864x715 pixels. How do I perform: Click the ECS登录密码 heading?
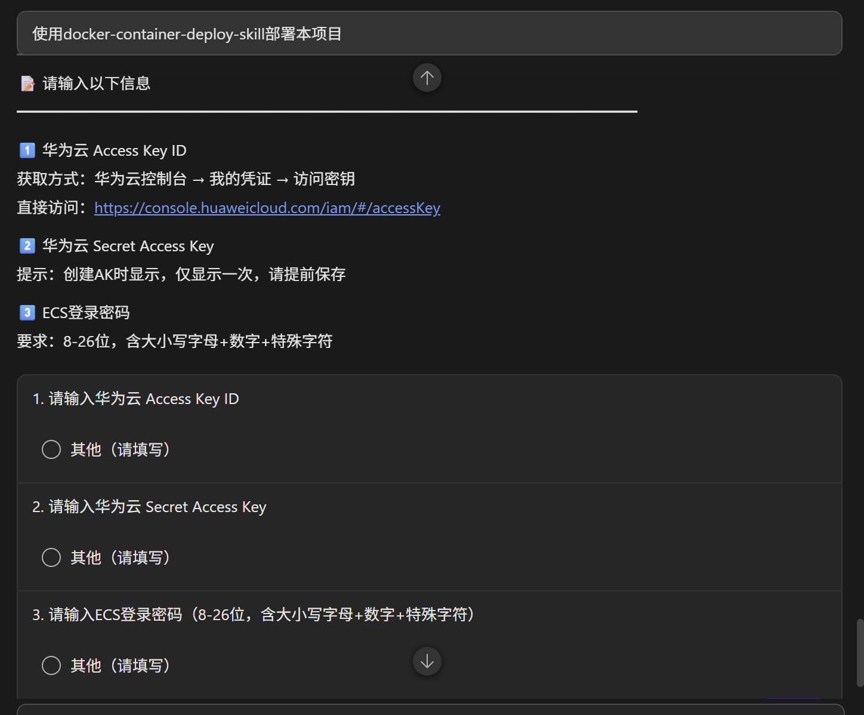coord(86,313)
